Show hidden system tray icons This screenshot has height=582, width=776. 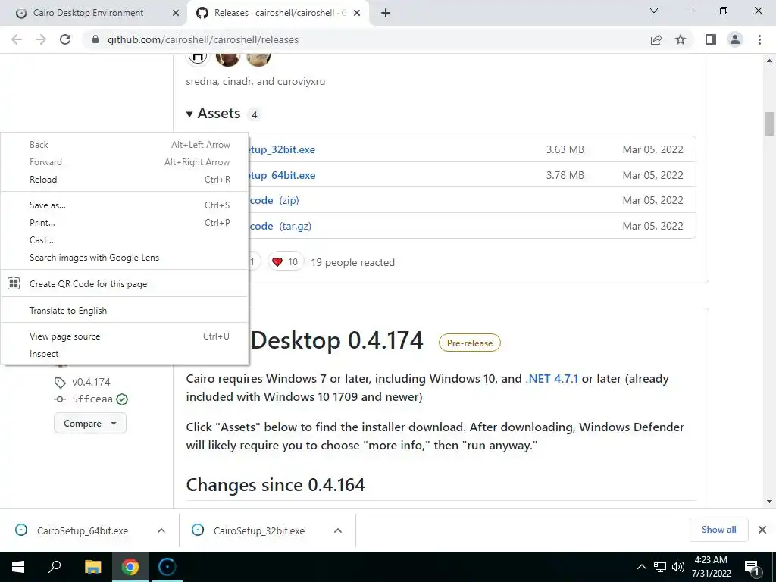coord(641,567)
